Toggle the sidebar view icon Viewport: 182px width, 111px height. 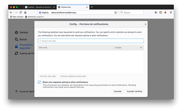(x=160, y=12)
